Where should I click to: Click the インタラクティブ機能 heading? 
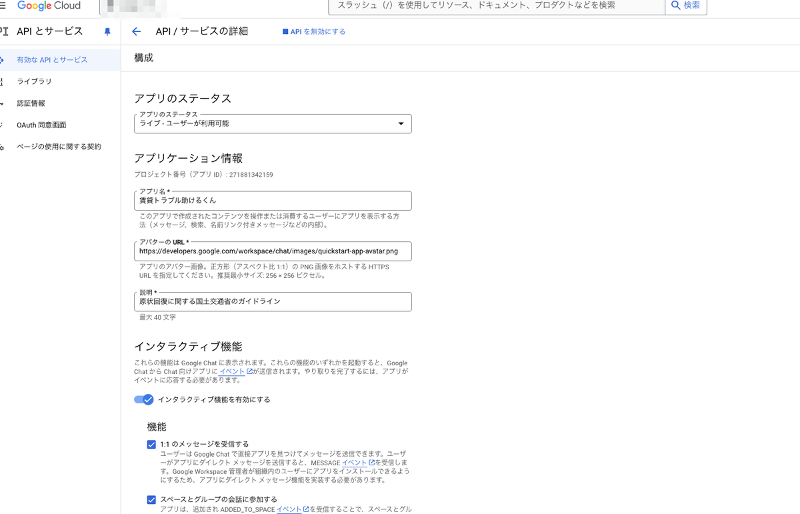(x=188, y=347)
